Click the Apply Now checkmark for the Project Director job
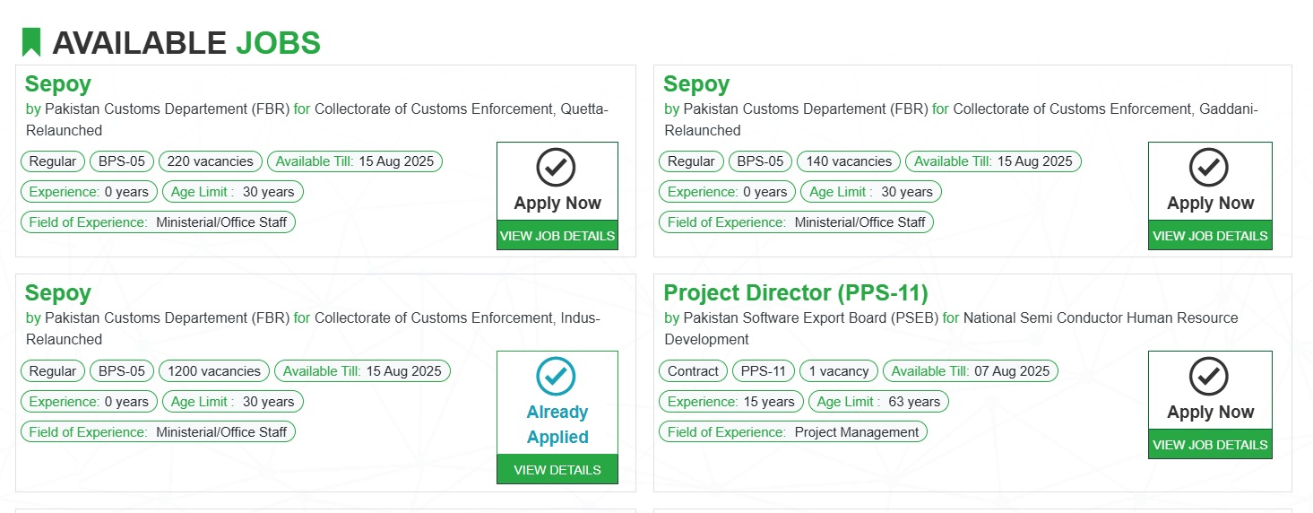Screen dimensions: 1313x513 click(x=1208, y=377)
